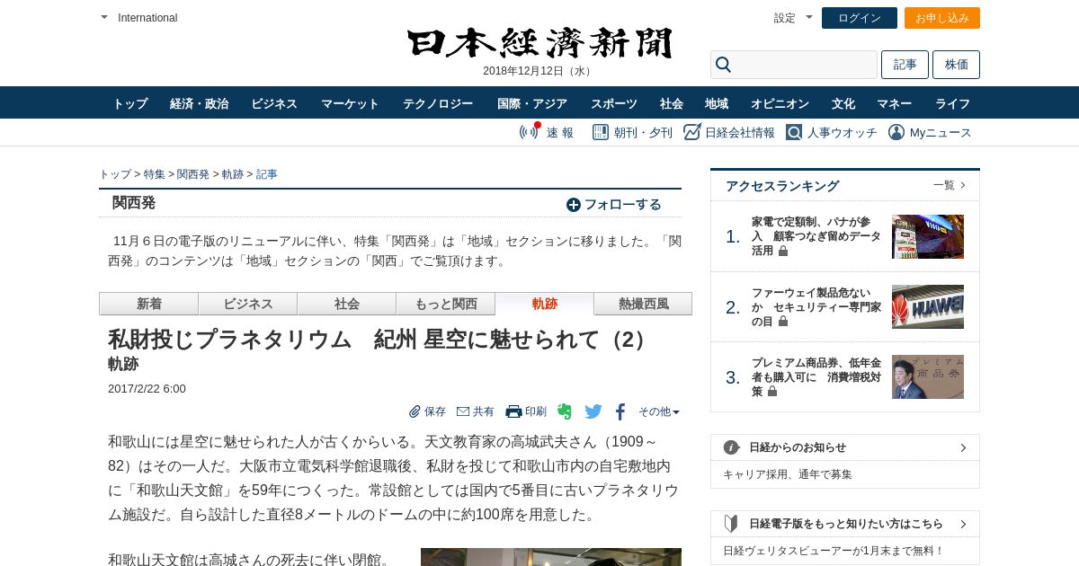This screenshot has width=1079, height=566.
Task: Select the 軌跡 tab
Action: [544, 304]
